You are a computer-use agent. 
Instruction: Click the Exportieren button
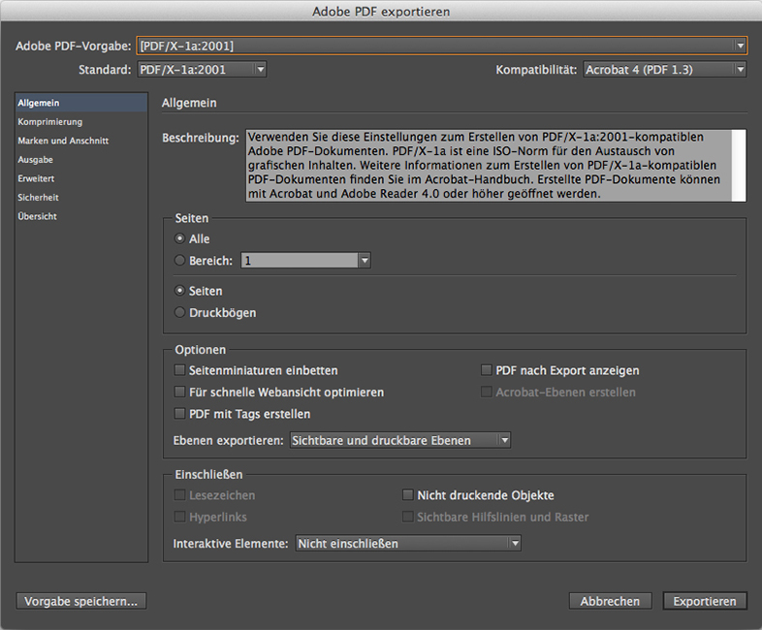coord(705,601)
